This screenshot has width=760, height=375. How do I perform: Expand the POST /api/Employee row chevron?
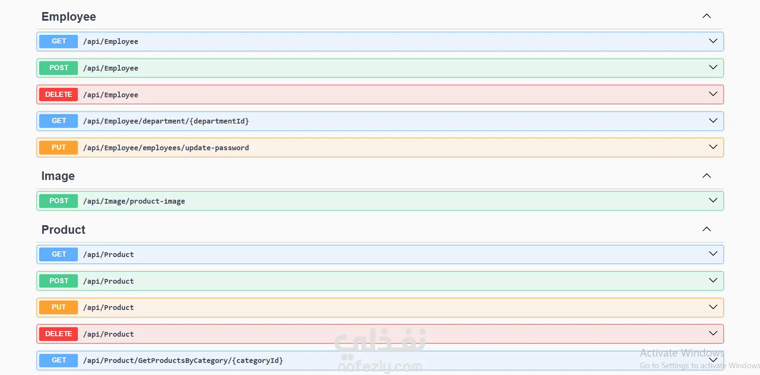coord(713,68)
